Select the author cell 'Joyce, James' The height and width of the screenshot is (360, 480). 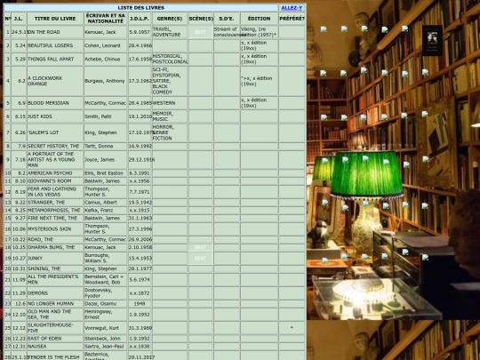[x=105, y=159]
